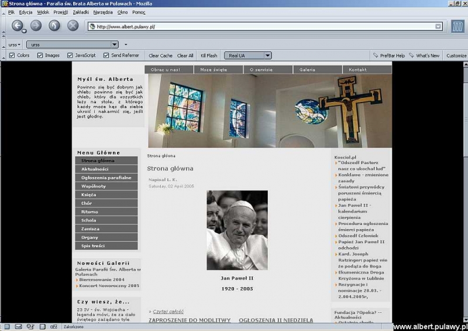Click the scrollbar down arrow
The width and height of the screenshot is (468, 331).
point(465,319)
